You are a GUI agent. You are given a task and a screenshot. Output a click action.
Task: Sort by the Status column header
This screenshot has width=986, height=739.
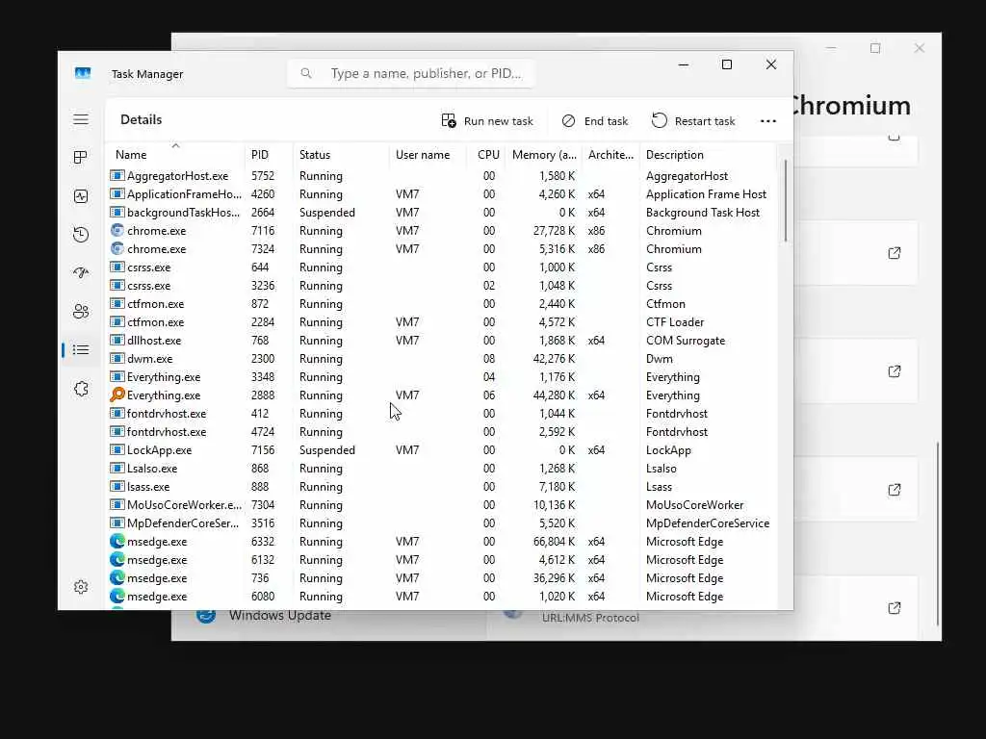tap(315, 155)
